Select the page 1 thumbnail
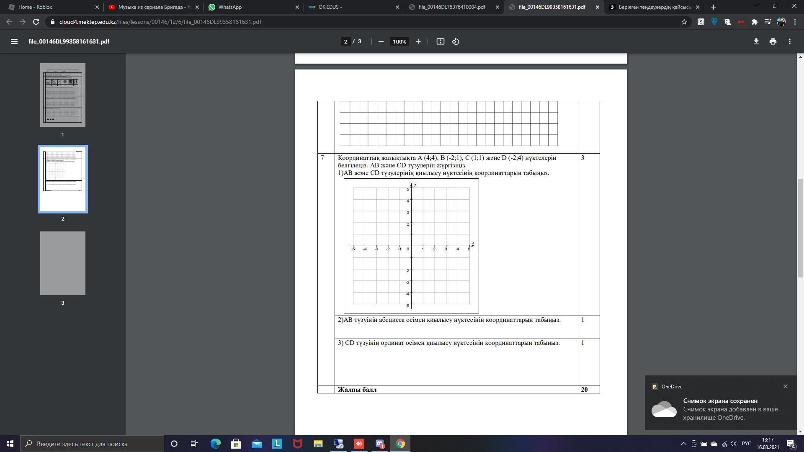 click(x=63, y=95)
